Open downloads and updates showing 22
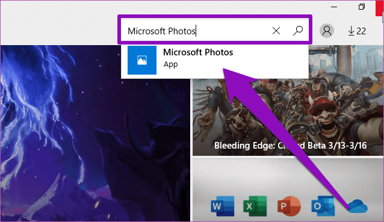The height and width of the screenshot is (222, 384). coord(357,31)
